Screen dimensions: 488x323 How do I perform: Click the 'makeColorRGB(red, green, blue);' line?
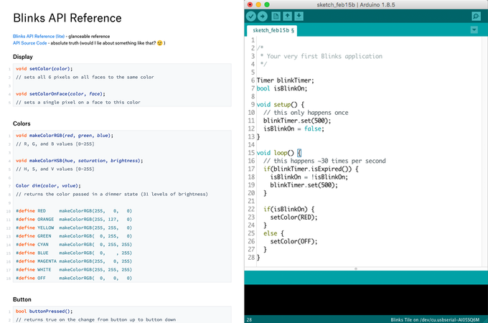[x=65, y=136]
